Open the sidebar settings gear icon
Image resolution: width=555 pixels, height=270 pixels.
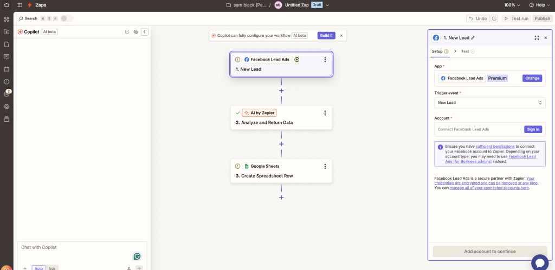click(7, 107)
